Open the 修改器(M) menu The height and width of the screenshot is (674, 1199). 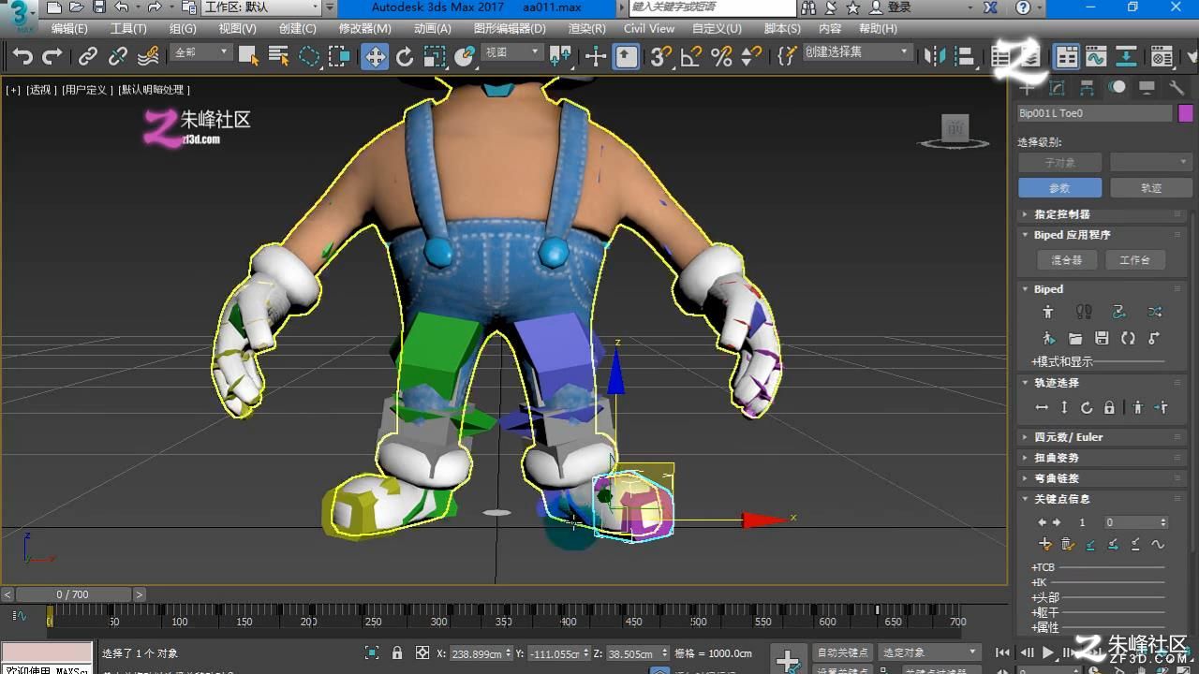(364, 29)
